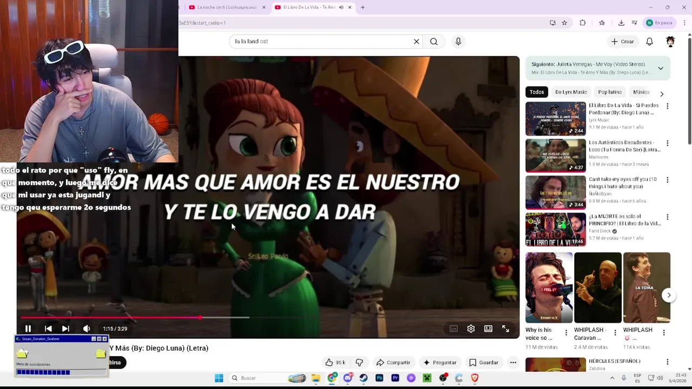
Task: Open the video player settings gear
Action: click(x=471, y=328)
